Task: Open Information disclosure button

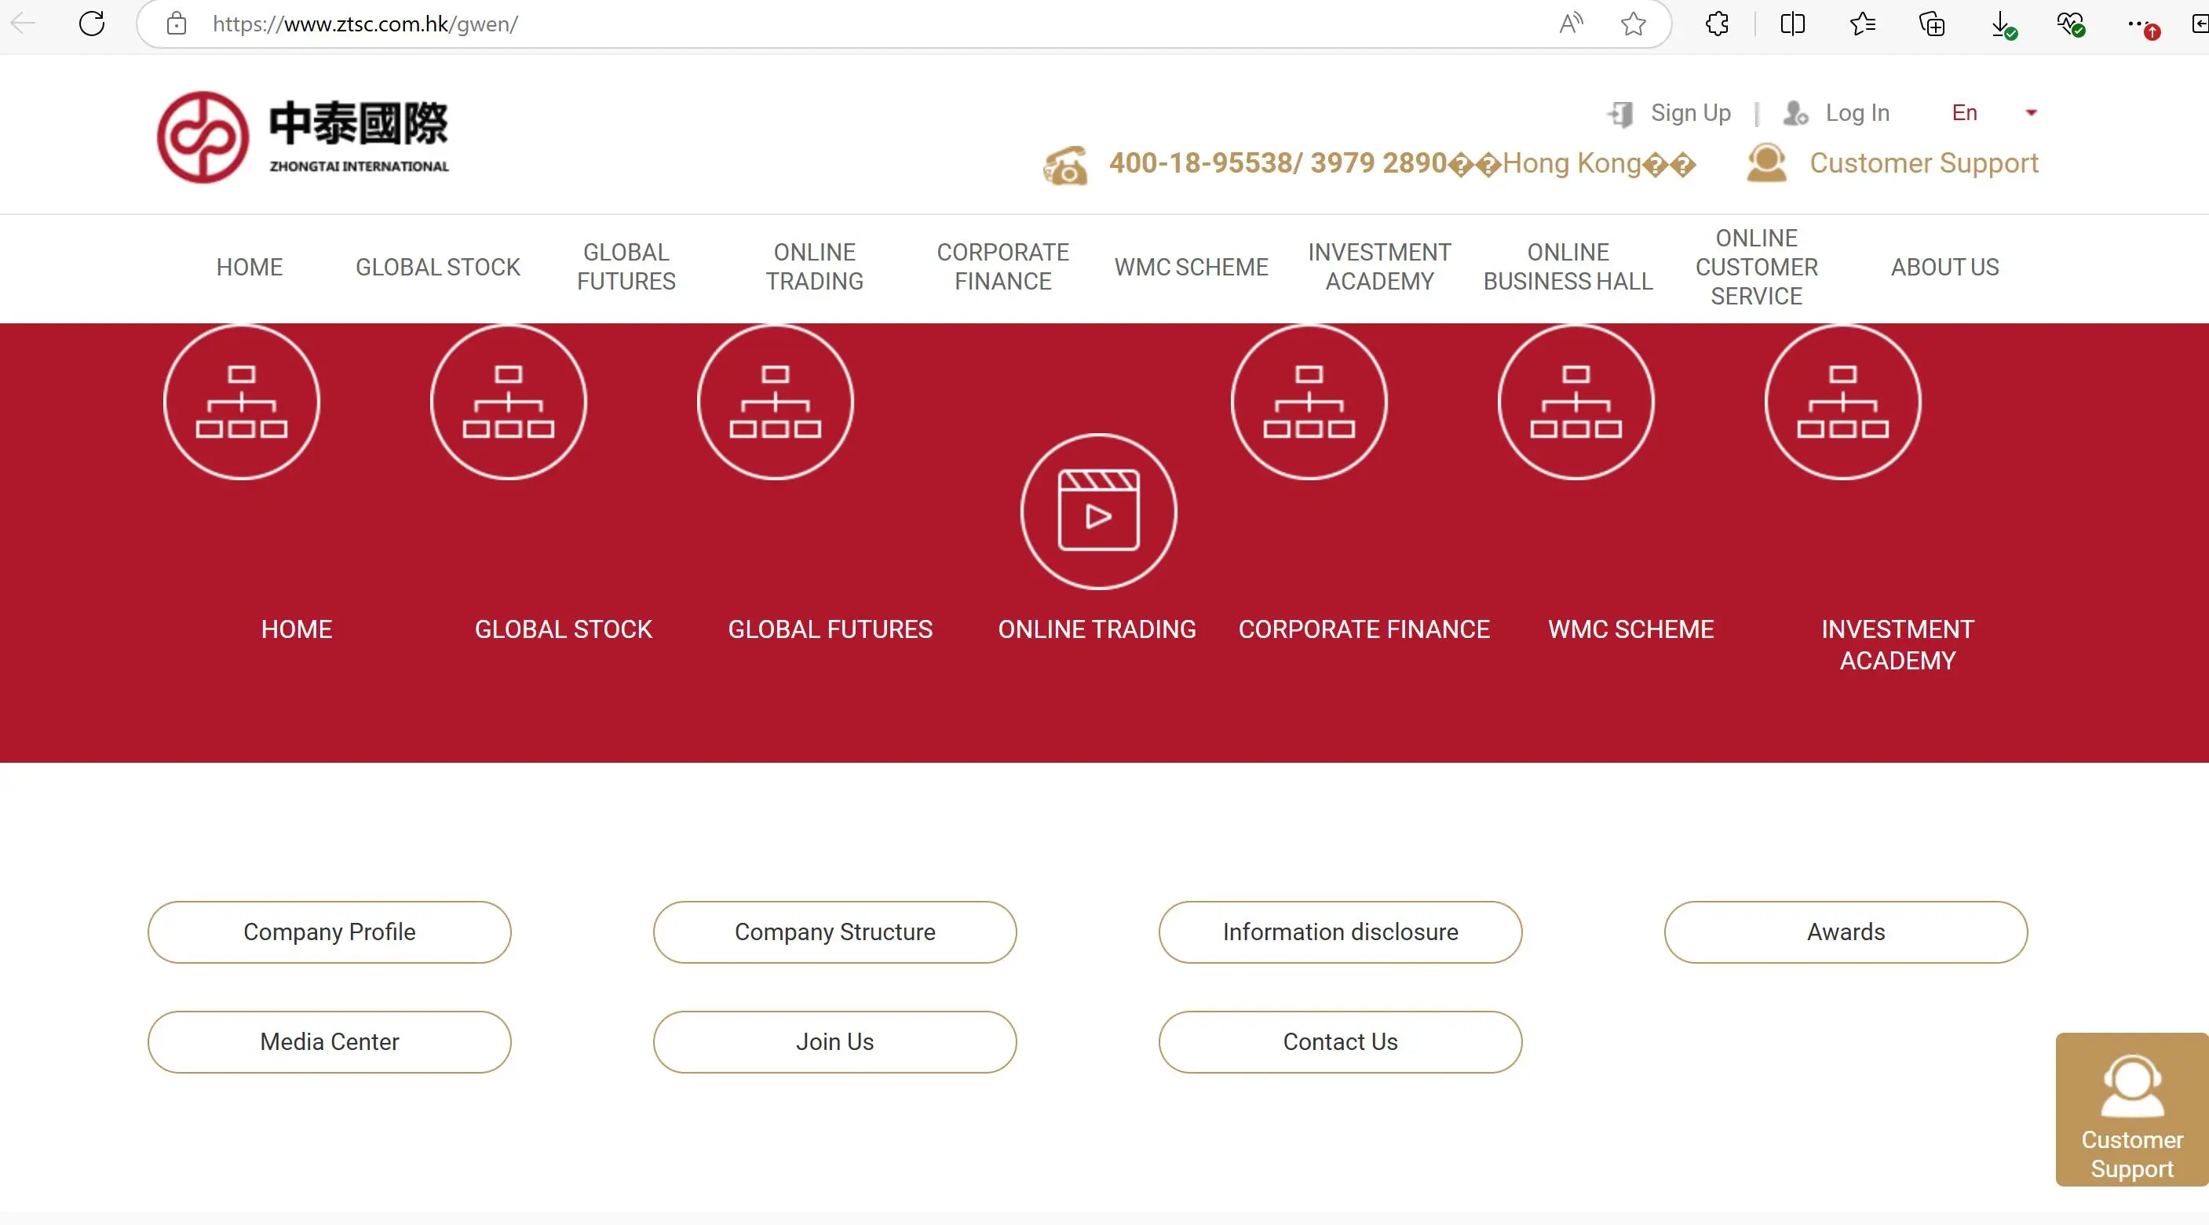Action: point(1340,932)
